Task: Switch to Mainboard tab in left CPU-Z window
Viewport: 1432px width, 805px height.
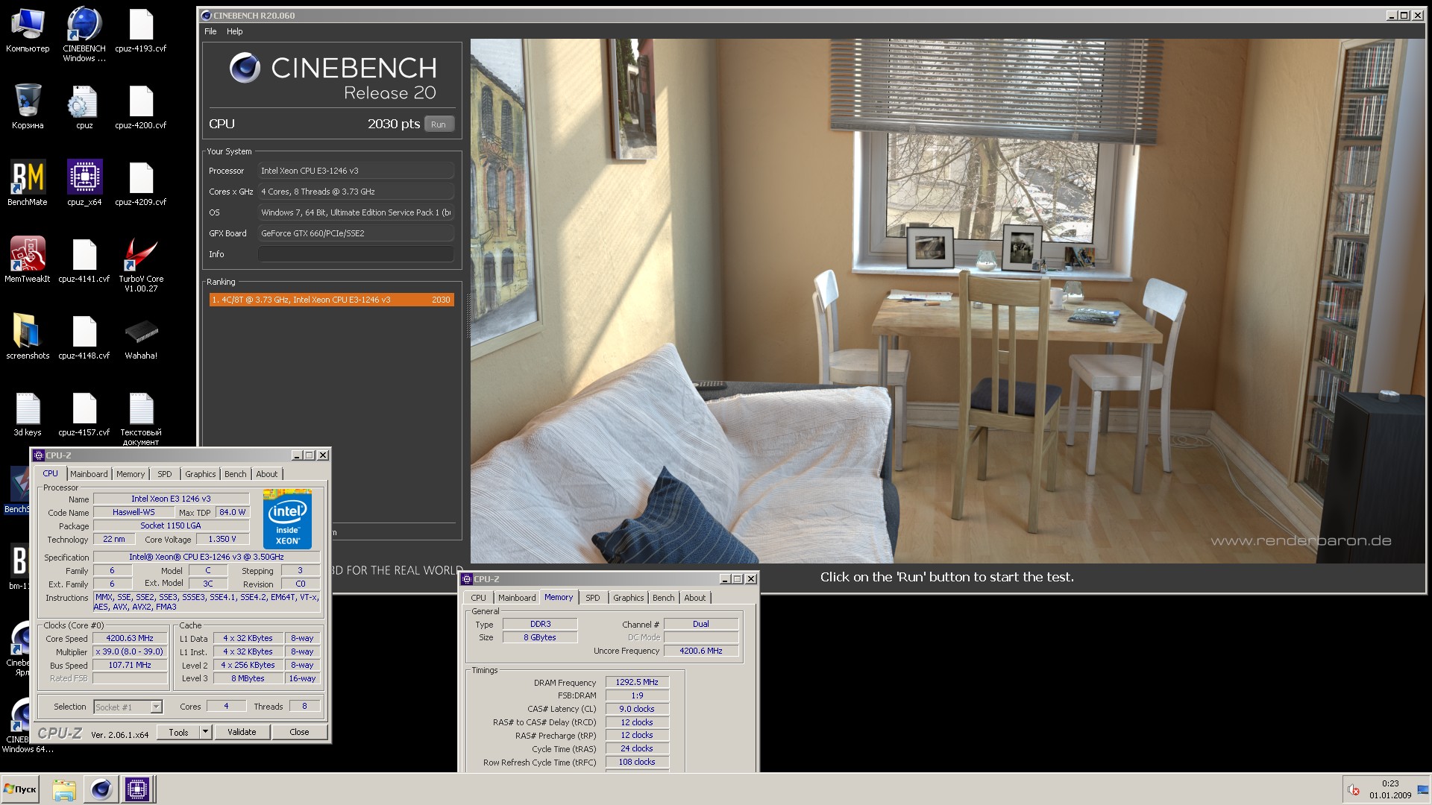Action: coord(89,474)
